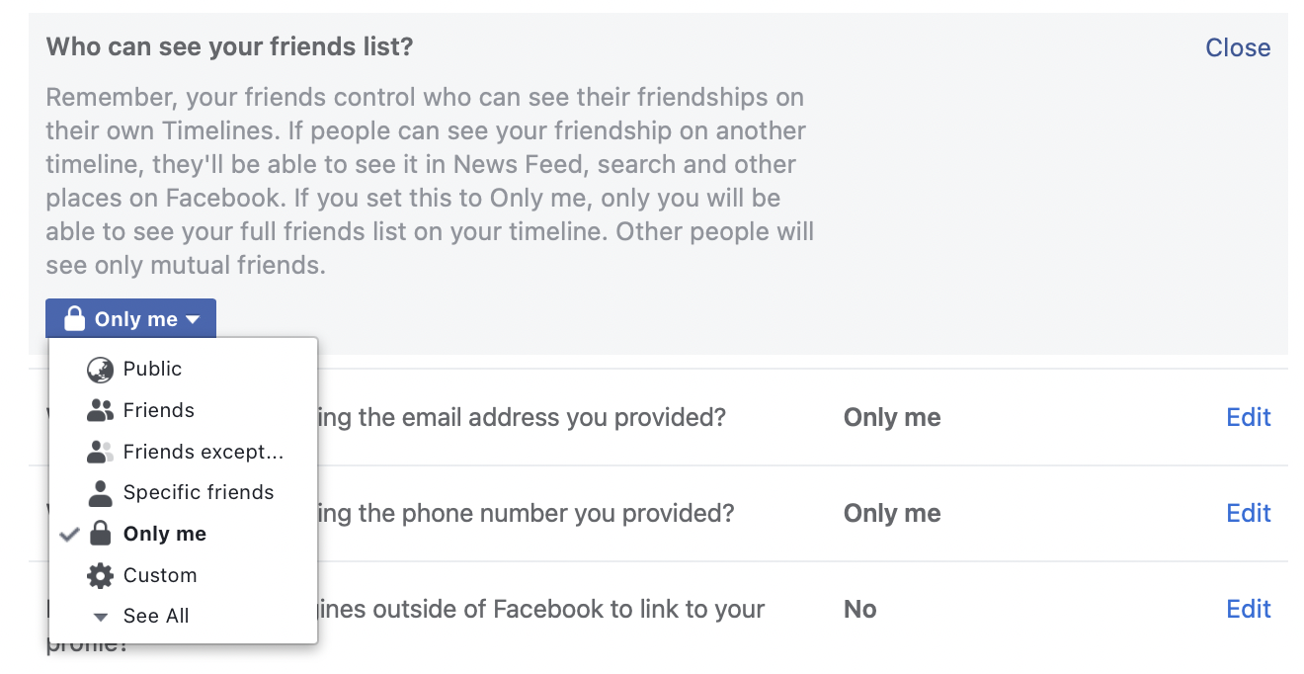Viewport: 1304px width, 674px height.
Task: Click the padlock icon beside Only me option
Action: click(100, 534)
